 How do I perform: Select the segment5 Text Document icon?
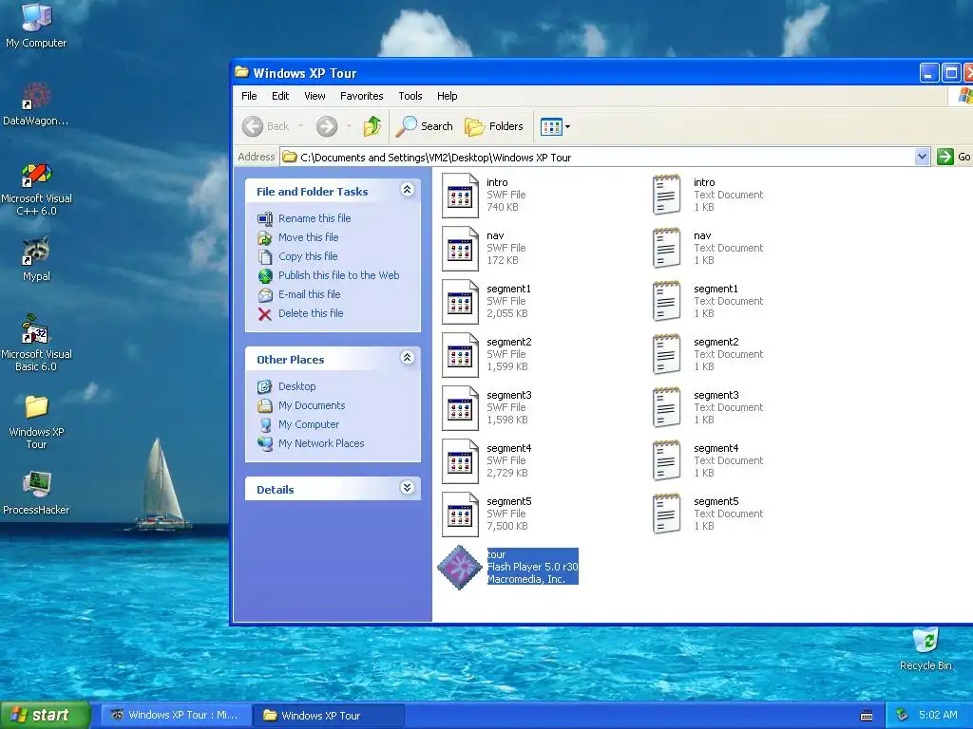(x=667, y=514)
